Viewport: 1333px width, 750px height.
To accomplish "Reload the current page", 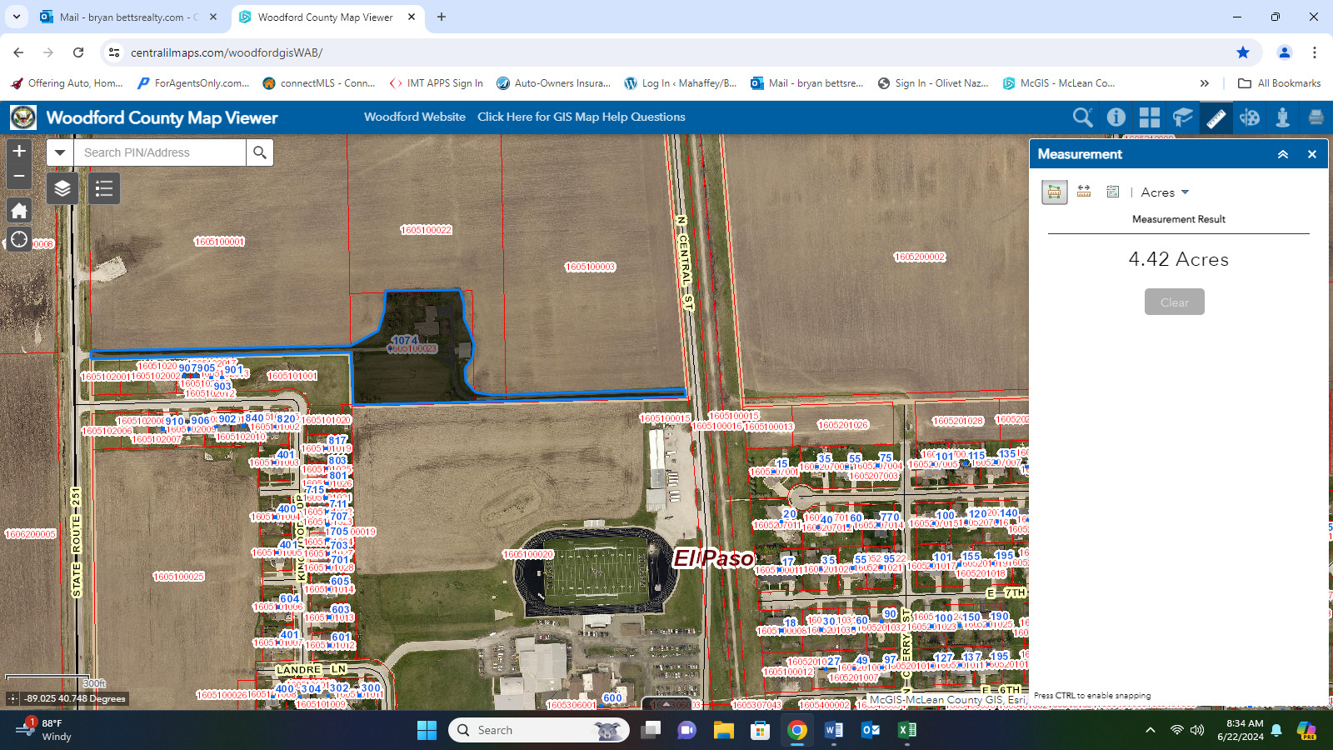I will click(78, 52).
